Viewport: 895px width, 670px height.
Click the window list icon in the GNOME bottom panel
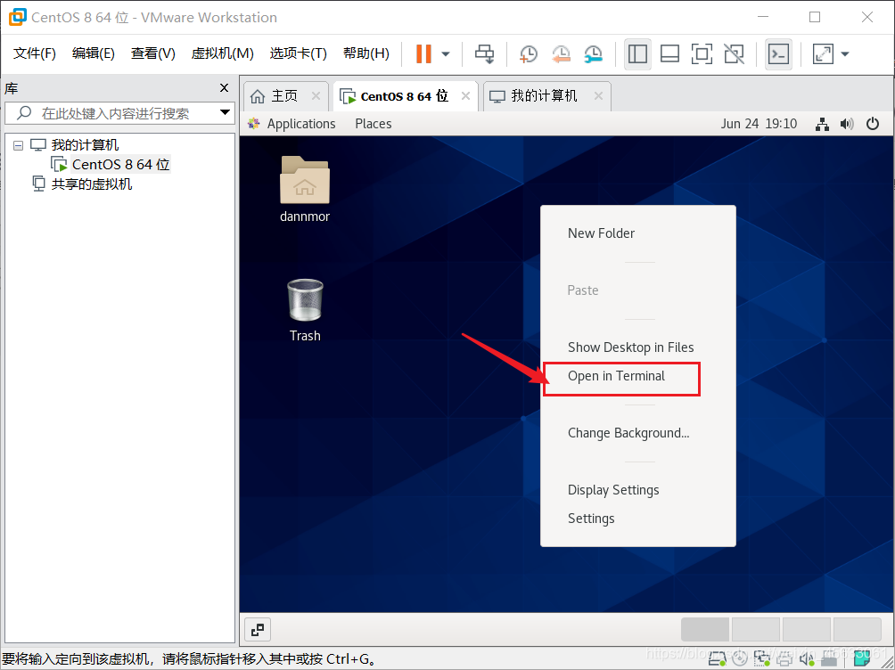[x=258, y=630]
